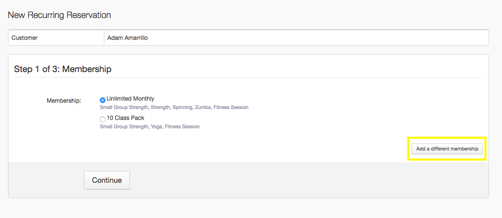
Task: Click Fitness Session under 10 Class Pack
Action: [x=182, y=127]
